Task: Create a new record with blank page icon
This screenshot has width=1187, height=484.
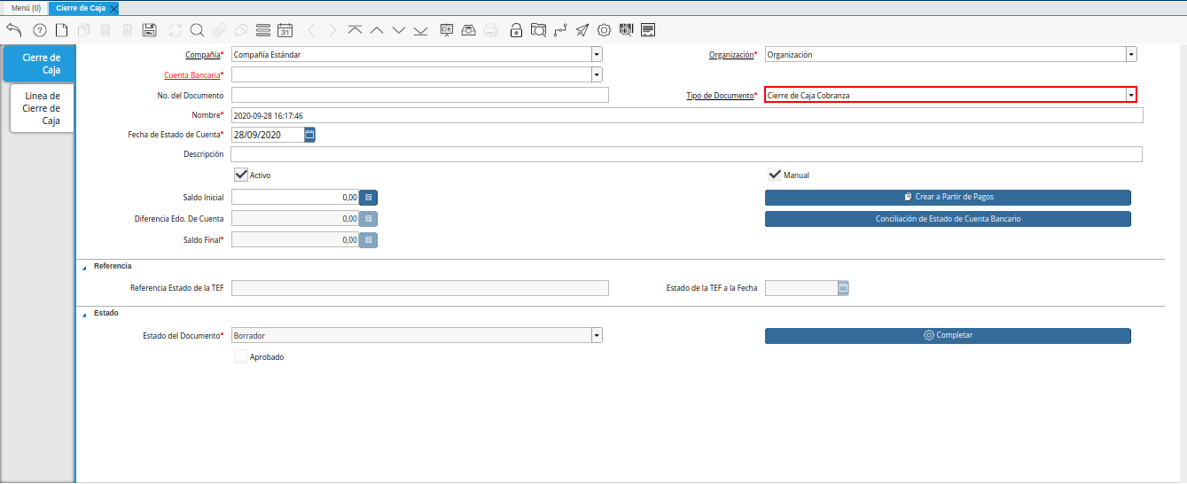Action: tap(61, 30)
